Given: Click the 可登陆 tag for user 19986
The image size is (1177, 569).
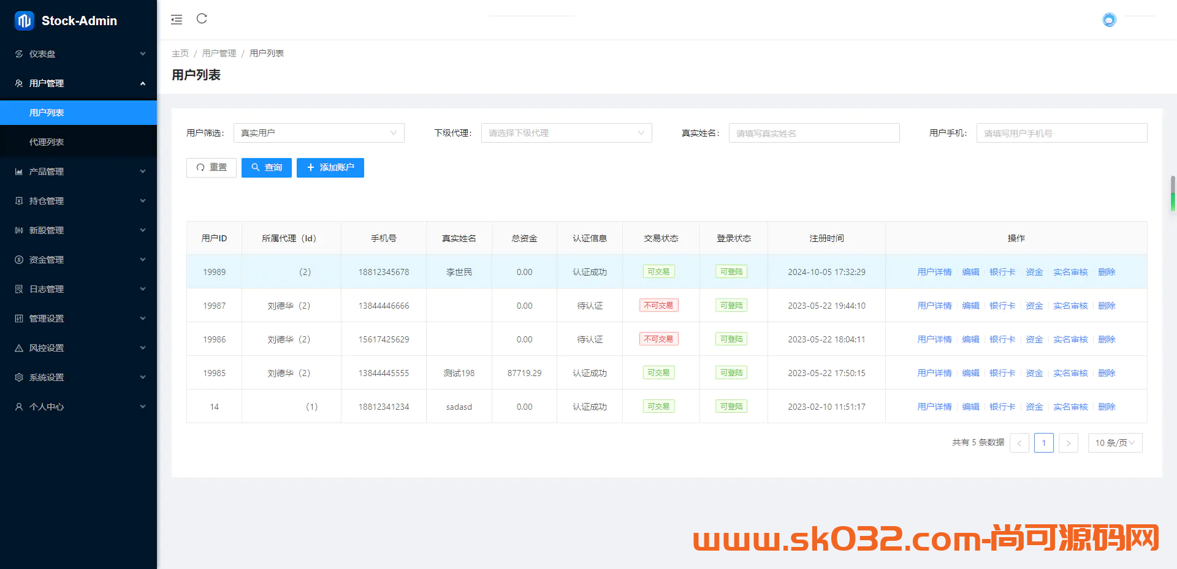Looking at the screenshot, I should [x=731, y=339].
